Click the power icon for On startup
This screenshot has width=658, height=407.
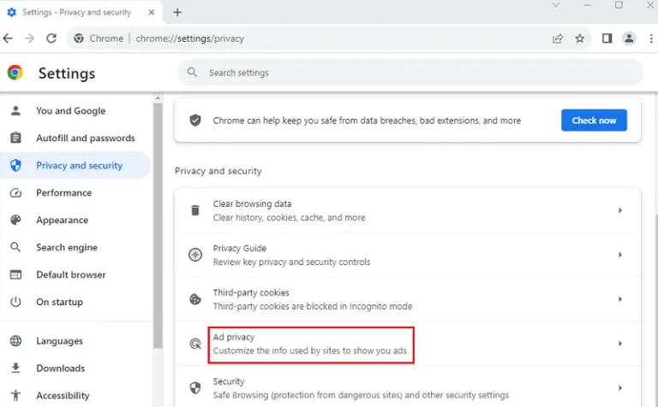click(x=15, y=302)
